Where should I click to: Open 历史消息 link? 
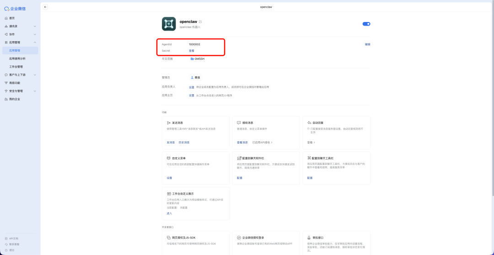coord(184,142)
